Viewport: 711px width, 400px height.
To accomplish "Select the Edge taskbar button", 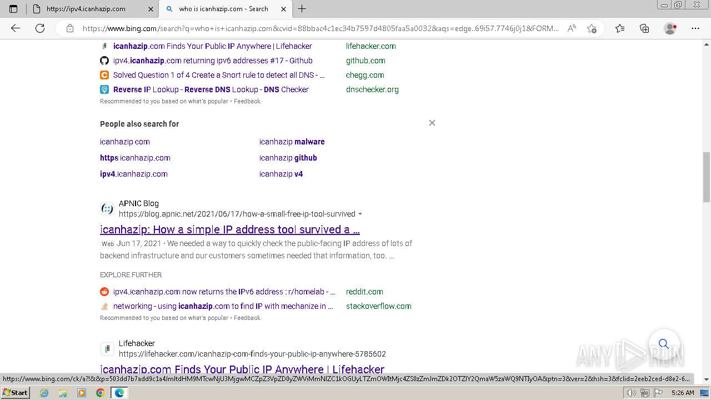I will pos(119,393).
